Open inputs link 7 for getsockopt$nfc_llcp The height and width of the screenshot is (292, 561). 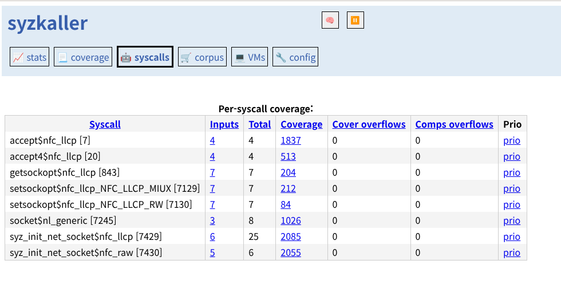[212, 172]
